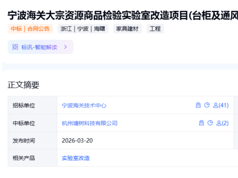Click the date 2026-03-20
This screenshot has width=238, height=178.
pyautogui.click(x=77, y=140)
